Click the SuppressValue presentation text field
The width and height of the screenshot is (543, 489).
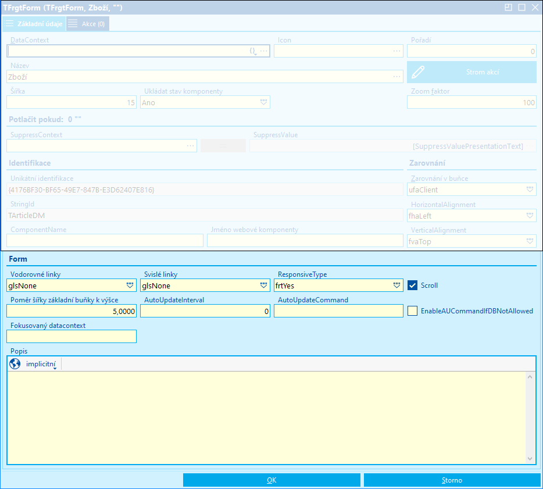point(392,146)
